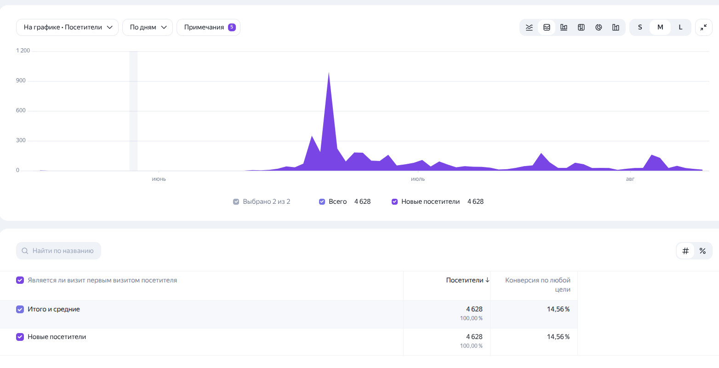The width and height of the screenshot is (719, 368).
Task: Collapse the chart with the shrink arrows icon
Action: 704,27
